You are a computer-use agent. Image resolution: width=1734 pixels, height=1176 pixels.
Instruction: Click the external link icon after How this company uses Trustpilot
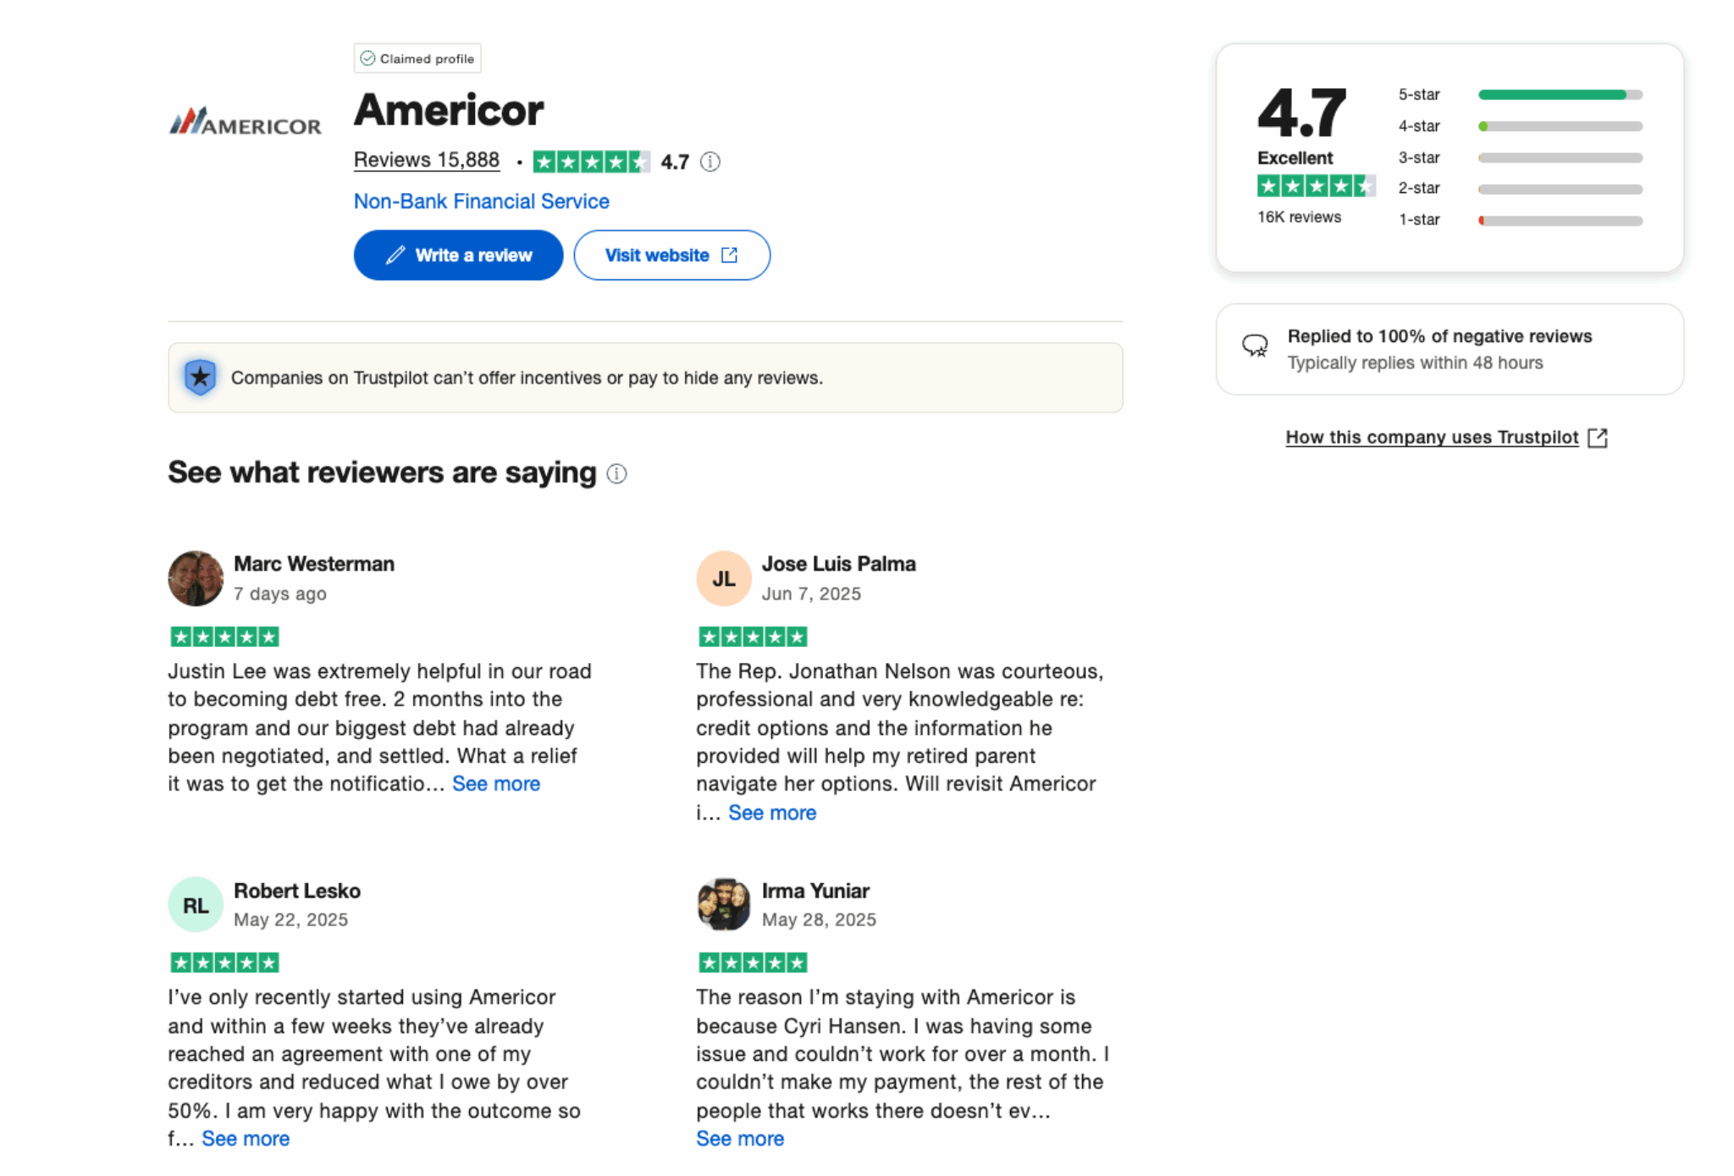point(1599,437)
